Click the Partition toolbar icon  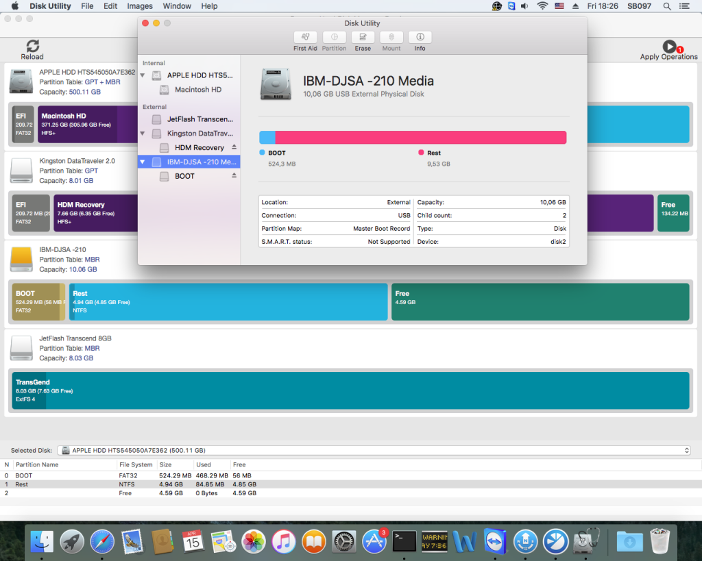coord(334,37)
